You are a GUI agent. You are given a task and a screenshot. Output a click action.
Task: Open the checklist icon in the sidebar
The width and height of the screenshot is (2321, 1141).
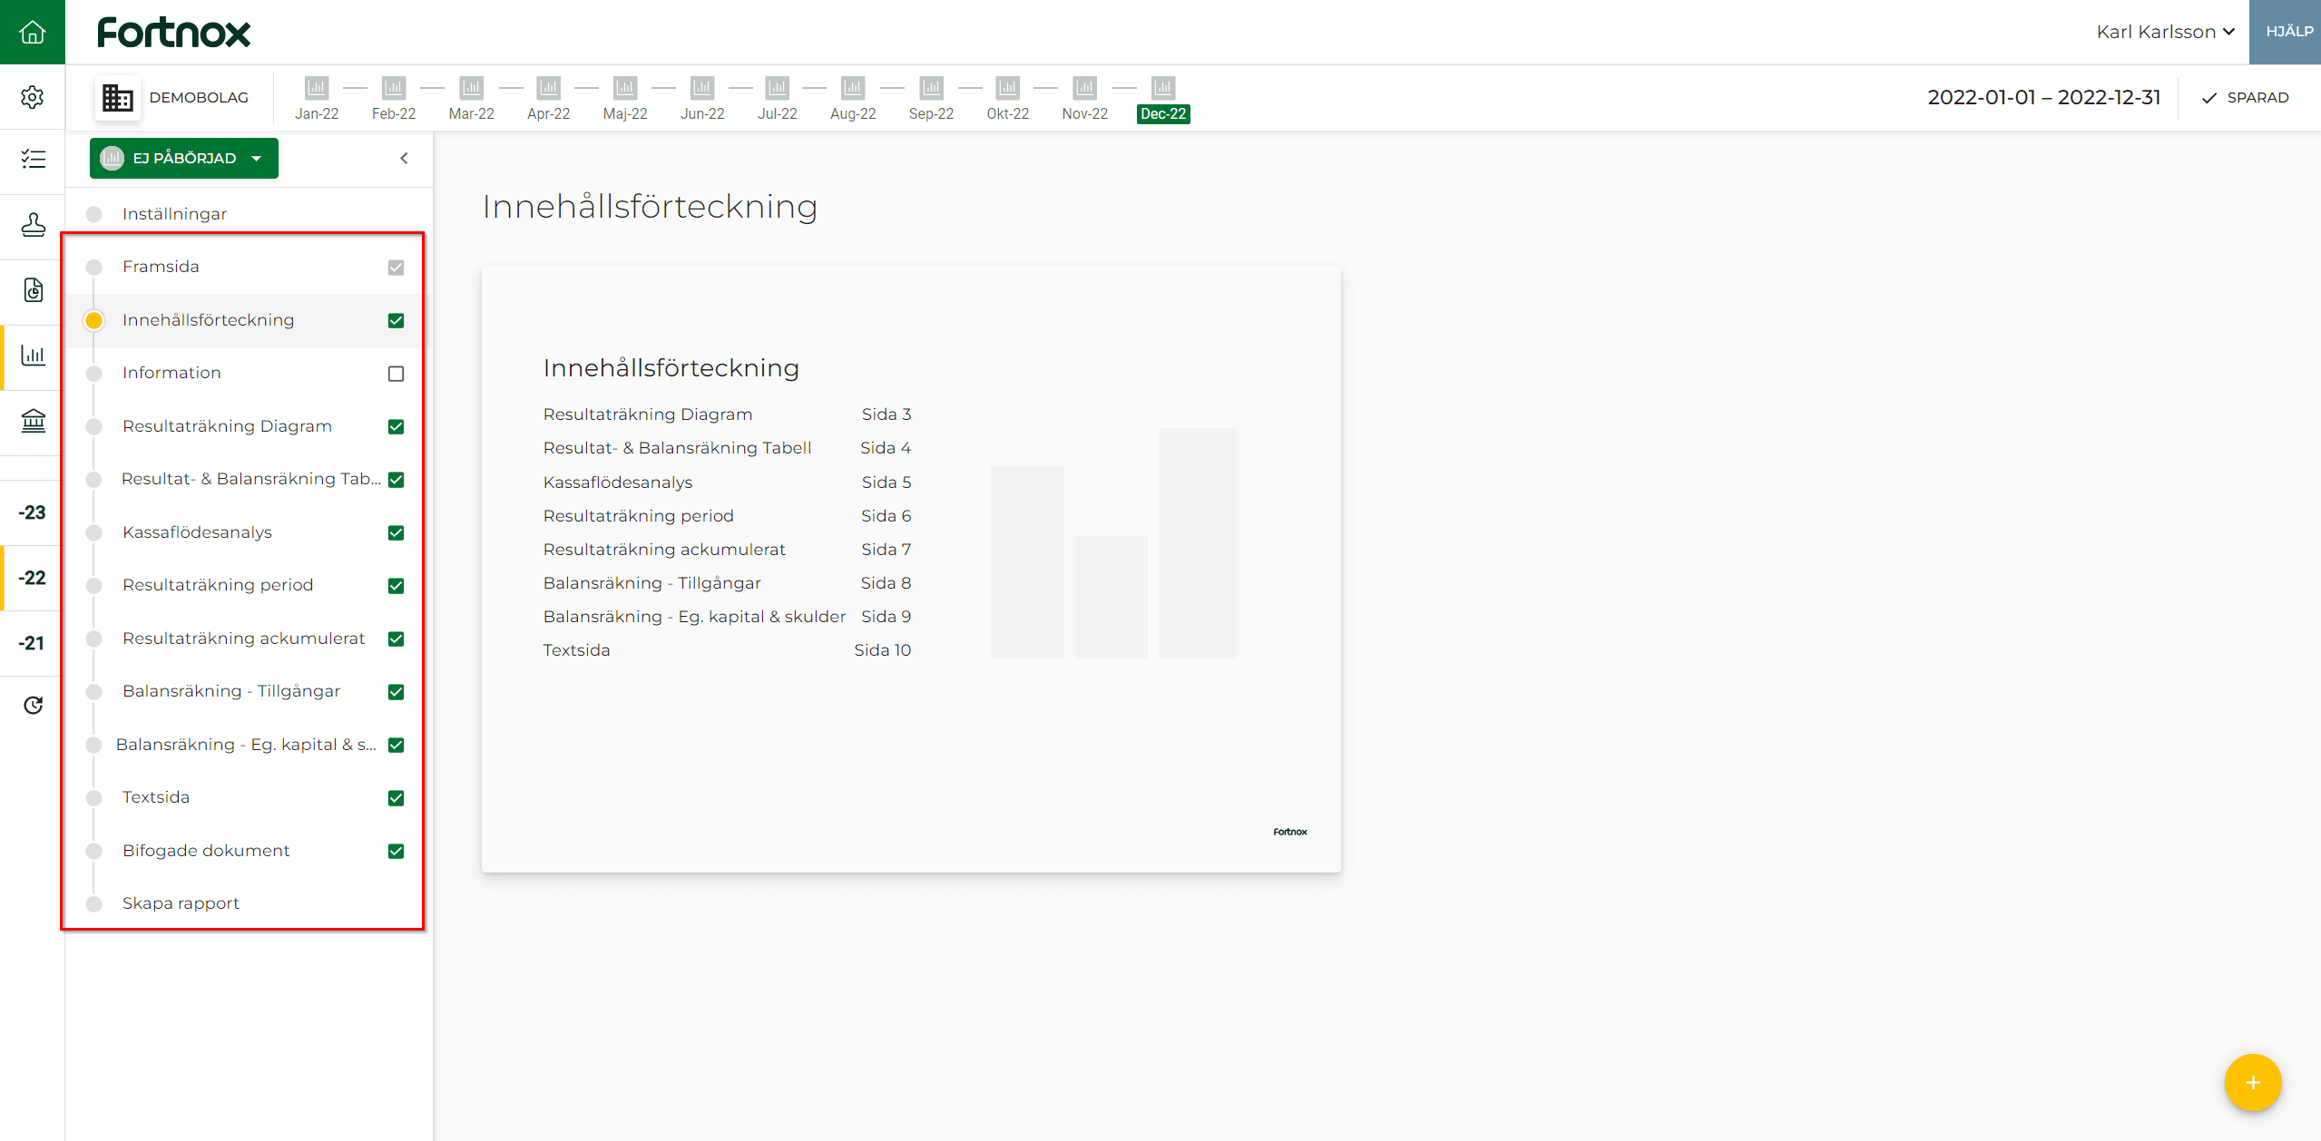33,160
